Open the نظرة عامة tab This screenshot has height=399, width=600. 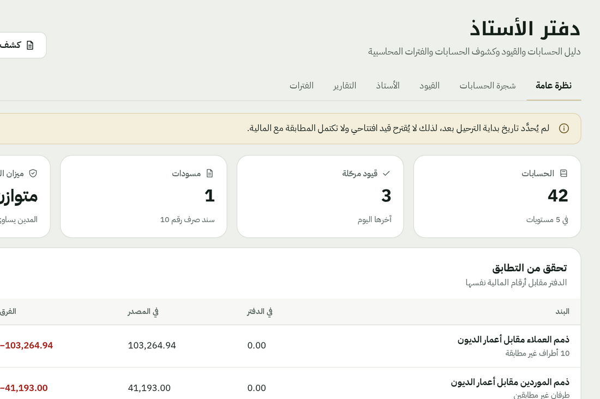553,85
